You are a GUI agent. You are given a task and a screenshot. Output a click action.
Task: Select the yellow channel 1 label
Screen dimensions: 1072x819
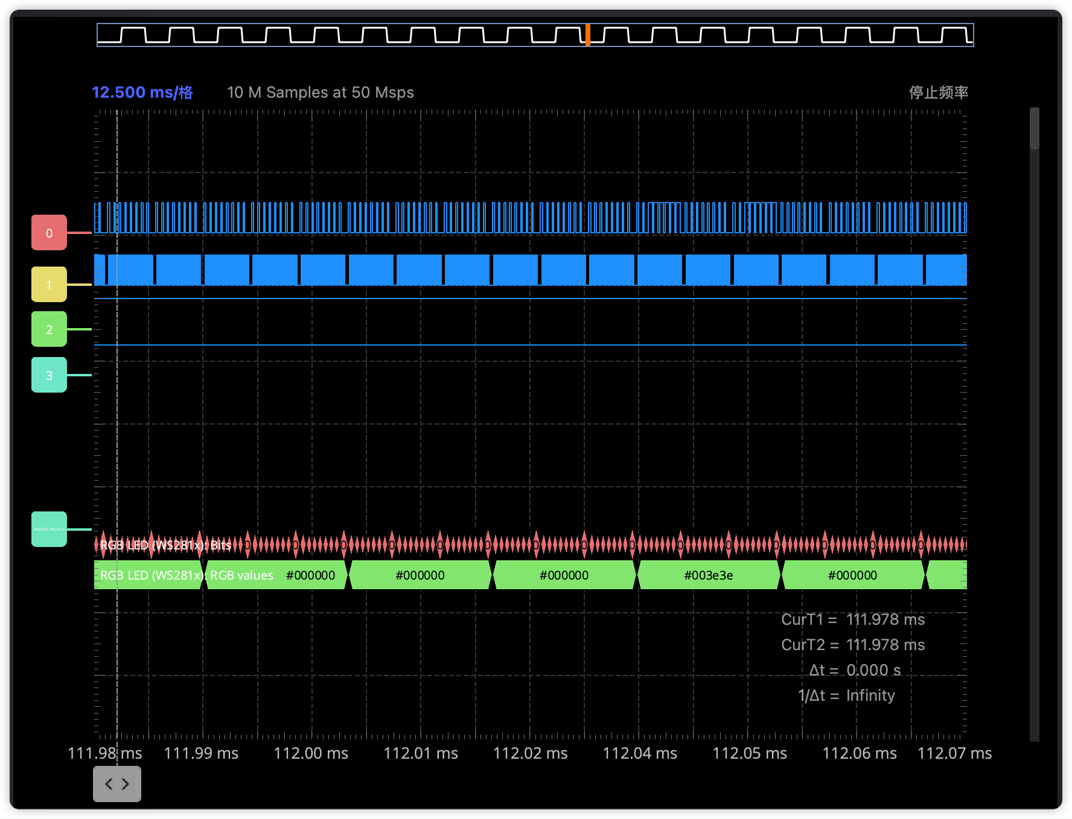point(49,285)
